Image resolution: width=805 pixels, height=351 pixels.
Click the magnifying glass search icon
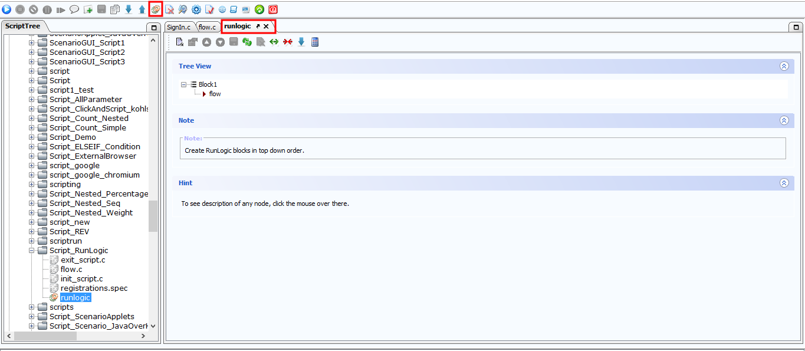pyautogui.click(x=183, y=9)
